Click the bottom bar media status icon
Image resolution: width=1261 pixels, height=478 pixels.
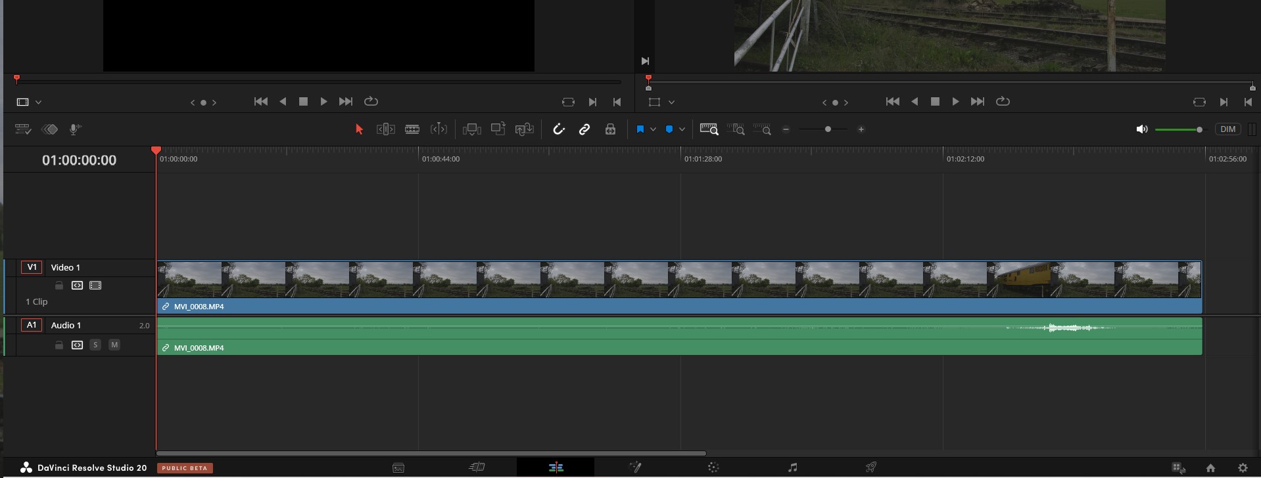(x=1179, y=468)
